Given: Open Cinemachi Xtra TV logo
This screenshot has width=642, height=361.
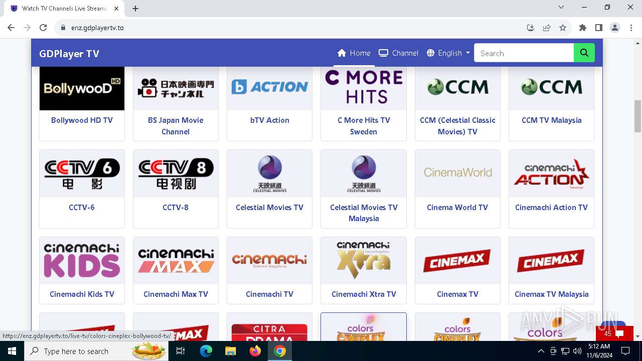Looking at the screenshot, I should pyautogui.click(x=364, y=261).
